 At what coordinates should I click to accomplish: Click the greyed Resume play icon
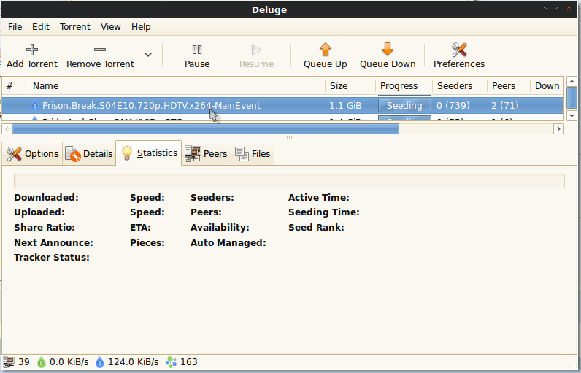256,49
